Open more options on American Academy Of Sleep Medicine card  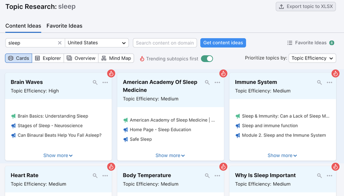point(217,82)
